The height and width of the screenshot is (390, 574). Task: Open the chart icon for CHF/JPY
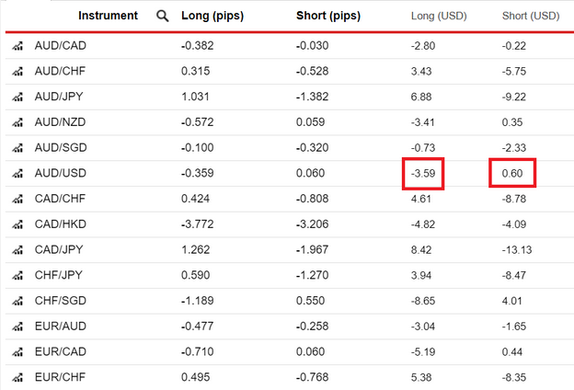coord(17,274)
